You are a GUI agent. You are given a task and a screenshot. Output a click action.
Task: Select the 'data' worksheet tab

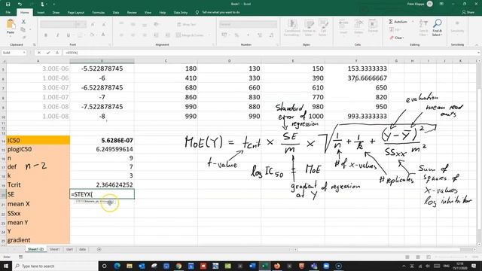click(82, 249)
